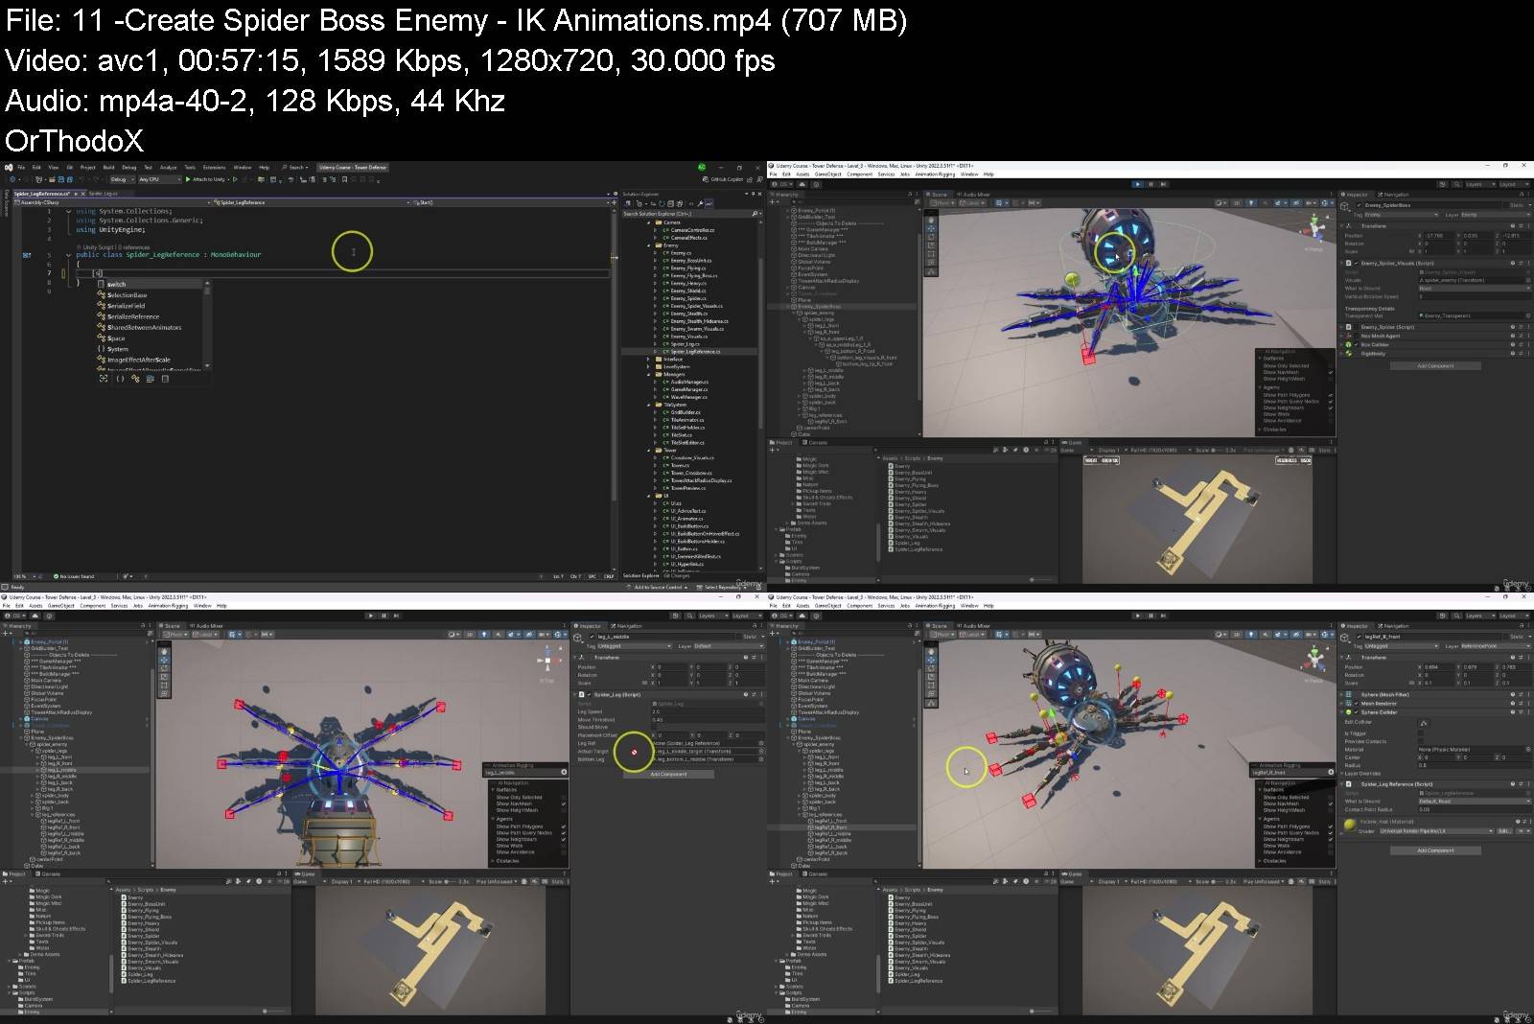Click Unity account cloud icon in leg_L_middle frame

(34, 616)
